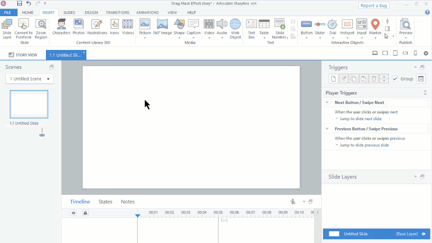Image resolution: width=432 pixels, height=243 pixels.
Task: Click the Report a Bug button
Action: tap(374, 5)
